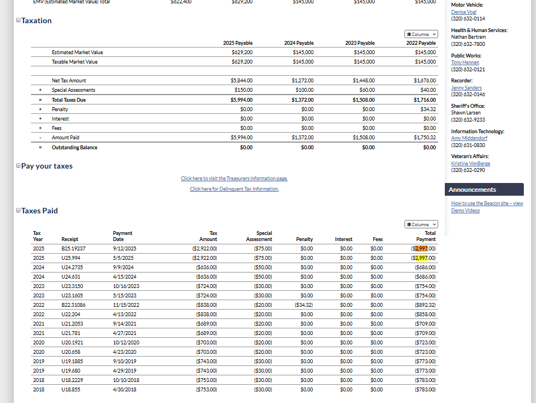Click the 2025 Payable column header

click(x=238, y=43)
